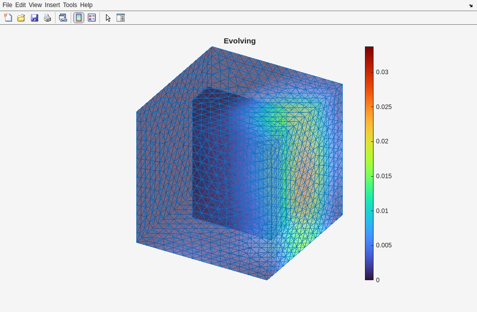Print the figure using the printer icon
Viewport: 477px width, 312px height.
tap(47, 18)
